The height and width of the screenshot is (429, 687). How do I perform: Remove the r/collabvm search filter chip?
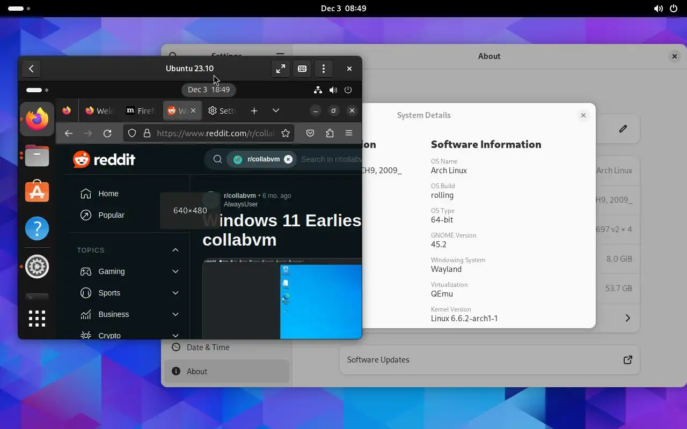pyautogui.click(x=288, y=159)
